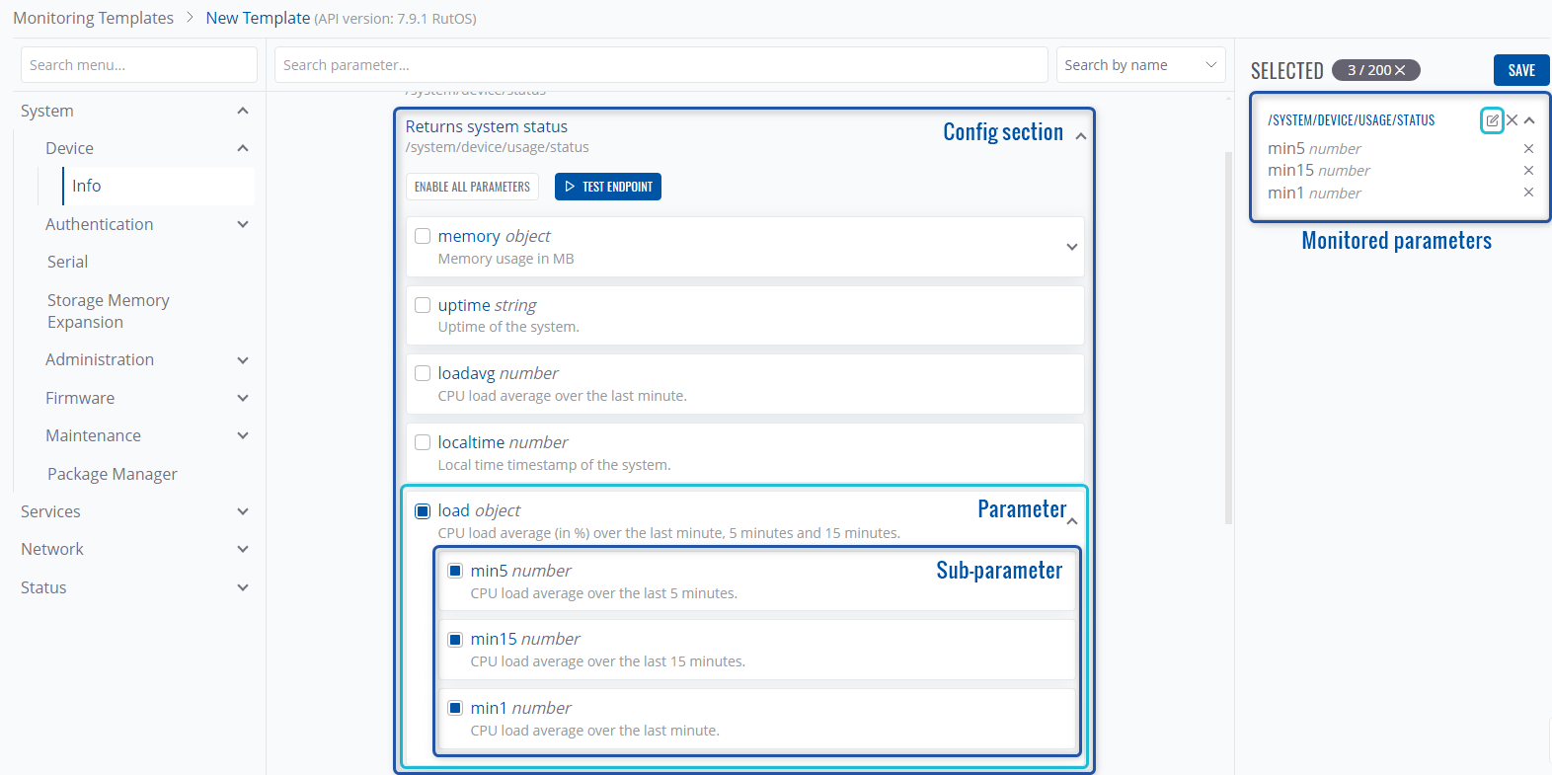Open the Search by name dropdown
1552x775 pixels.
click(x=1140, y=65)
